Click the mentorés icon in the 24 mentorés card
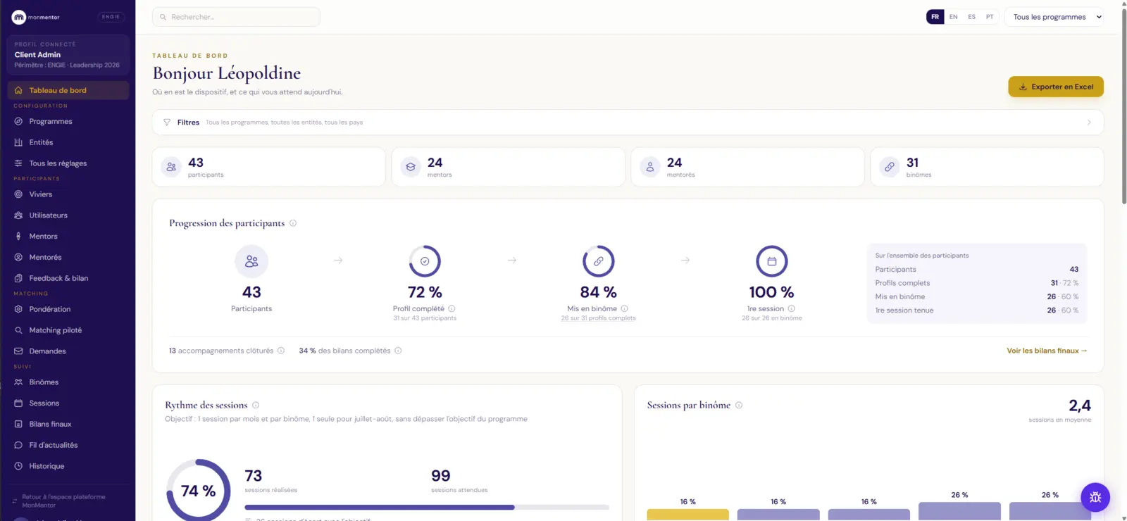Screen dimensions: 1127x521 click(650, 167)
